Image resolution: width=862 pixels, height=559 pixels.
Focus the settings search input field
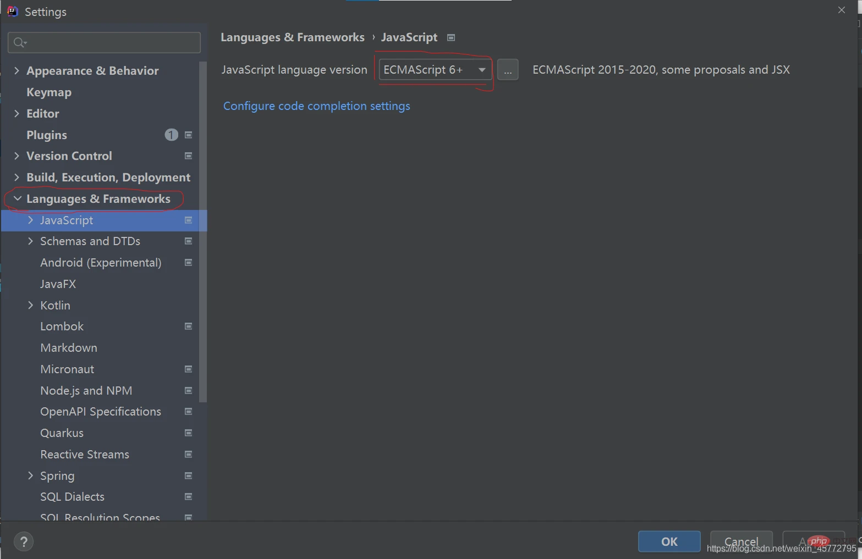pos(105,42)
